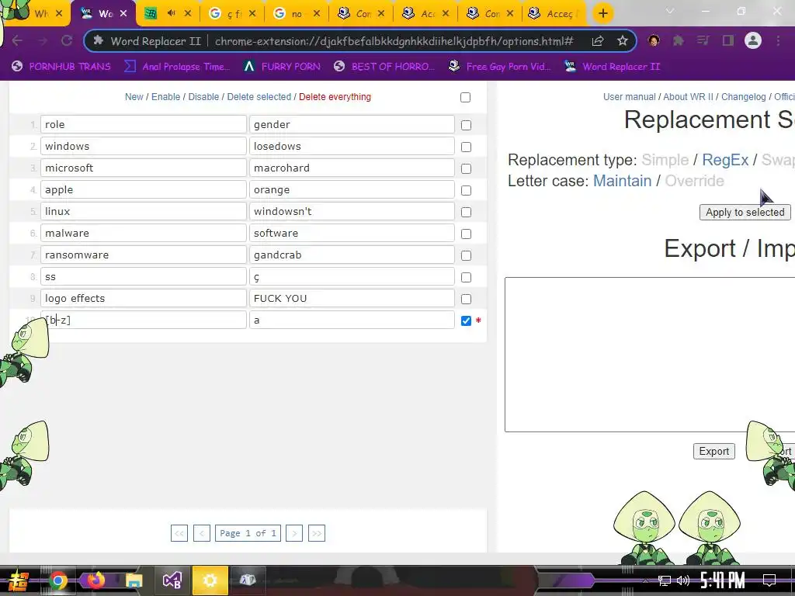Click the Export button
The image size is (795, 596).
(x=714, y=451)
